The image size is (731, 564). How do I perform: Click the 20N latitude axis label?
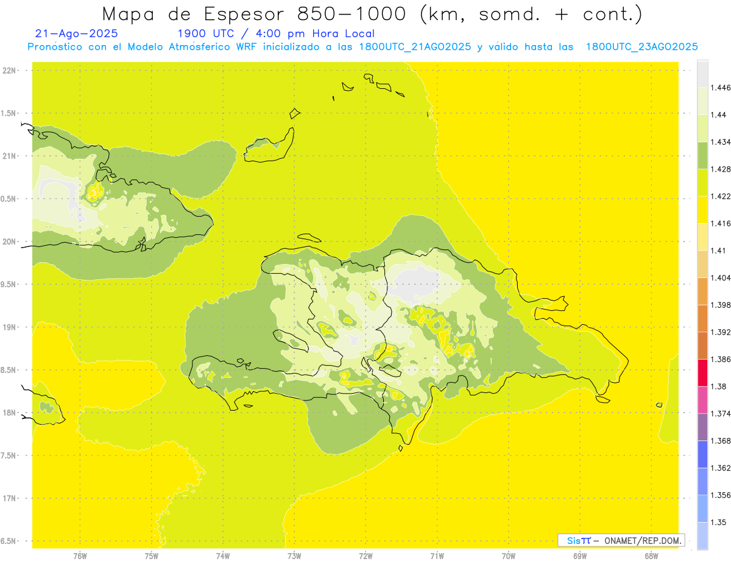(8, 242)
